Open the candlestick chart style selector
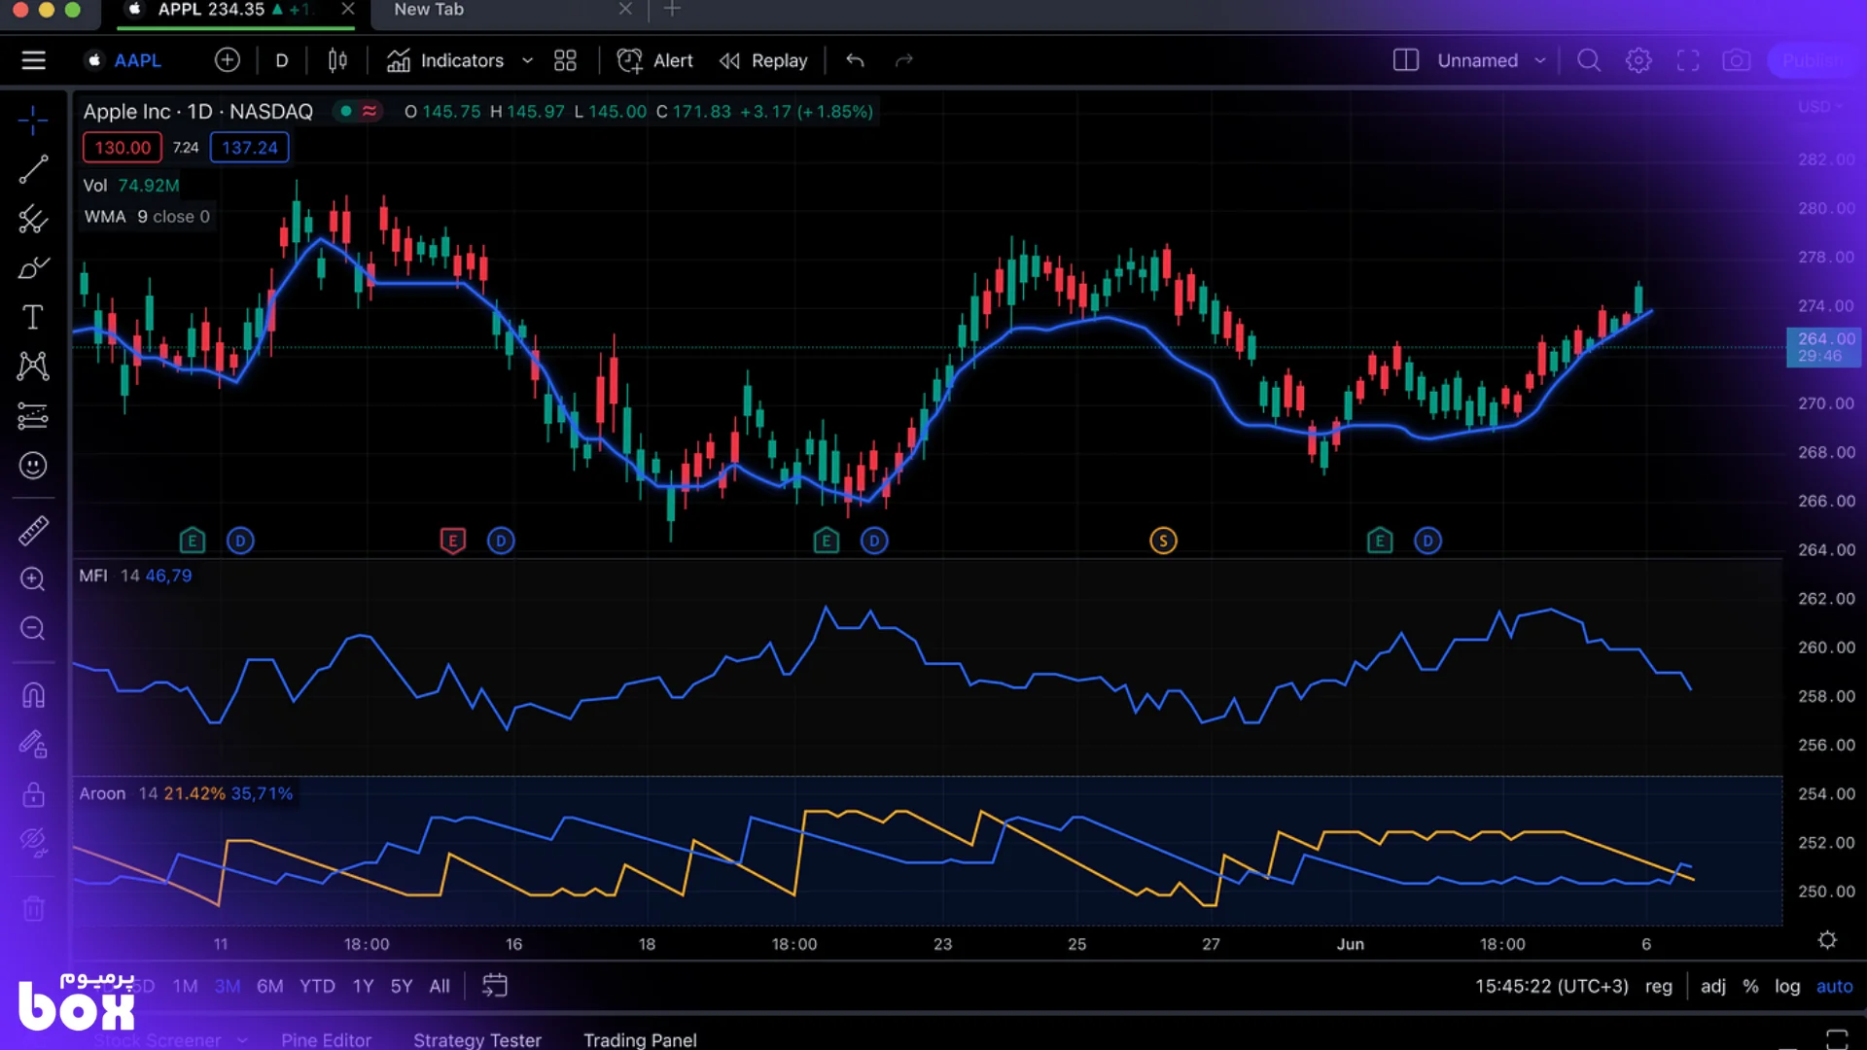The height and width of the screenshot is (1050, 1867). coord(337,60)
